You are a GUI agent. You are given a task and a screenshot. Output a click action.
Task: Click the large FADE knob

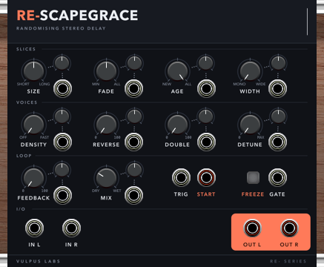(106, 70)
